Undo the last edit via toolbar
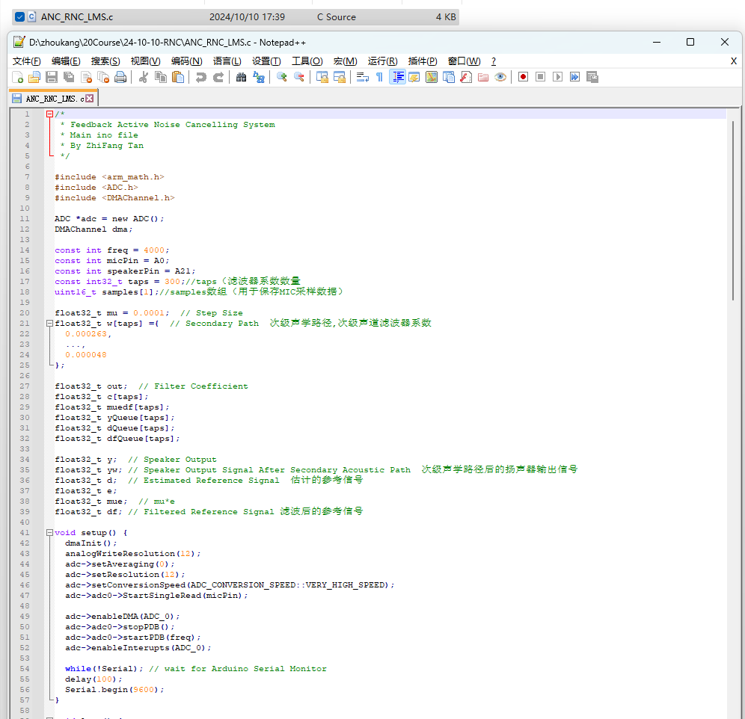The height and width of the screenshot is (719, 745). coord(201,77)
